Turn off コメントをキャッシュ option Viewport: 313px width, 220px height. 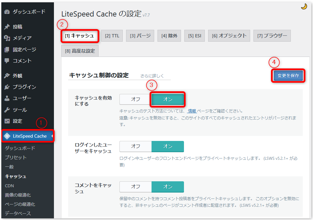coord(135,187)
